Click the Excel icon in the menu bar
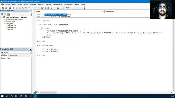Image resolution: width=175 pixels, height=98 pixels. (x=2, y=5)
